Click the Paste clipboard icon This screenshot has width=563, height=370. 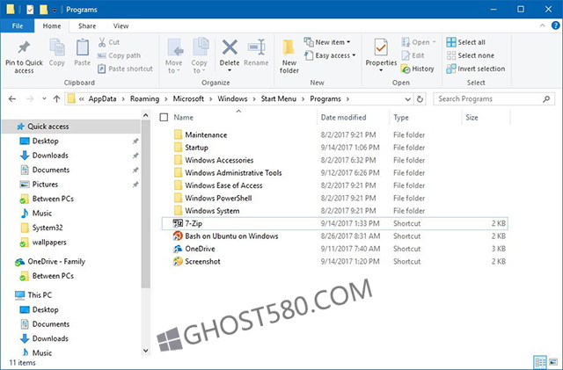(82, 47)
